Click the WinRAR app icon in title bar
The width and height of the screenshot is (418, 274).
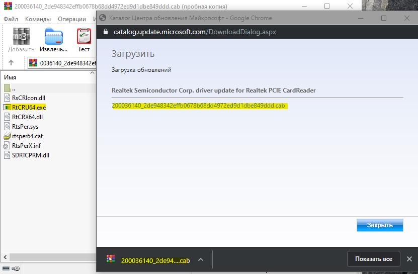click(x=8, y=6)
